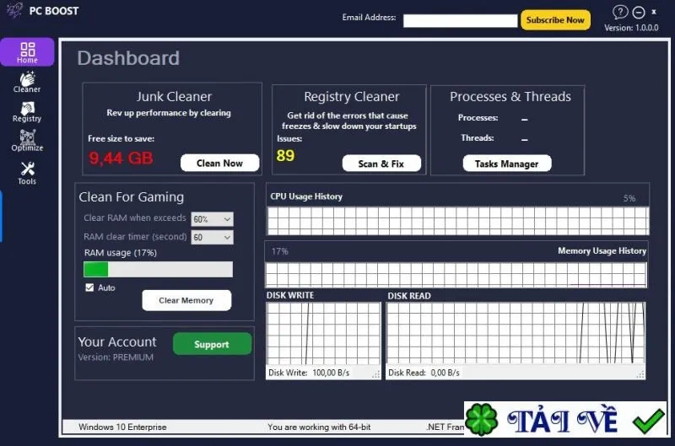
Task: Click the green clover icon on banner
Action: tap(481, 420)
